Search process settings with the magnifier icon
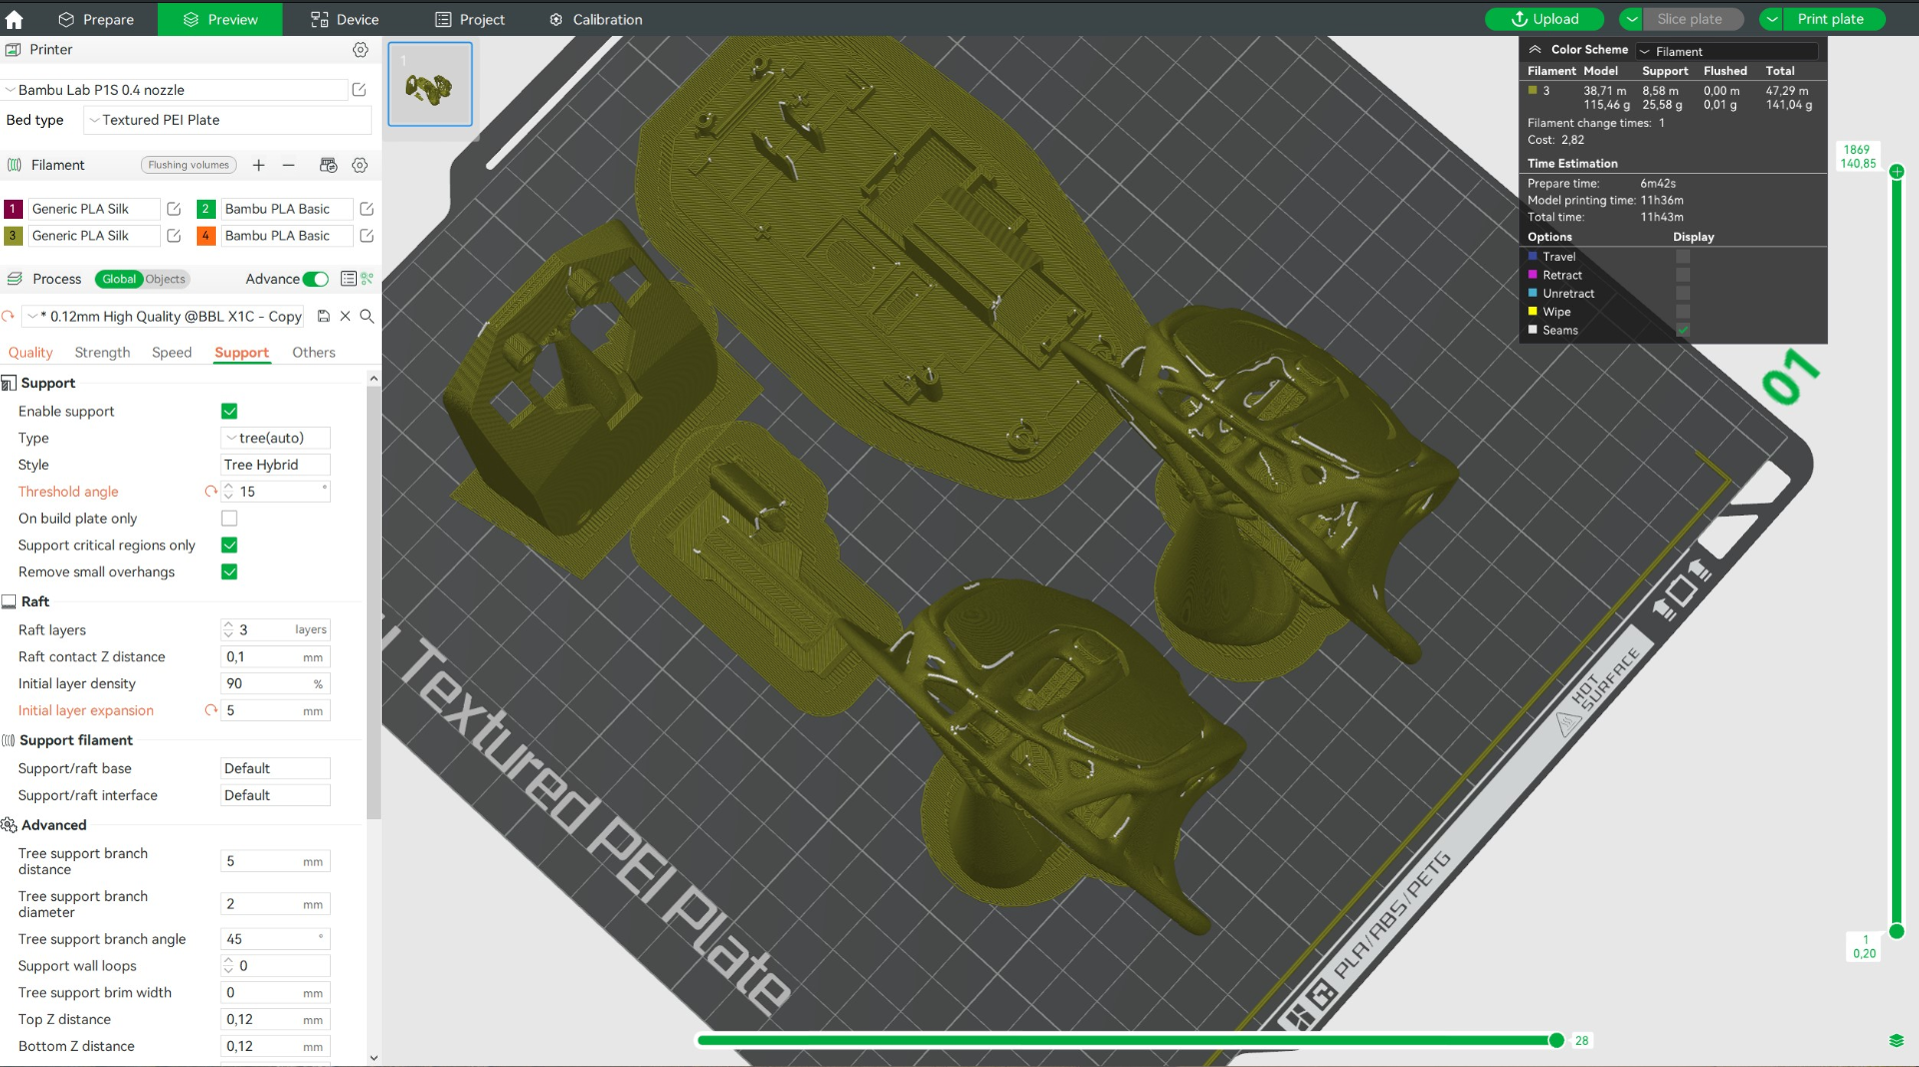Image resolution: width=1919 pixels, height=1067 pixels. click(x=367, y=316)
